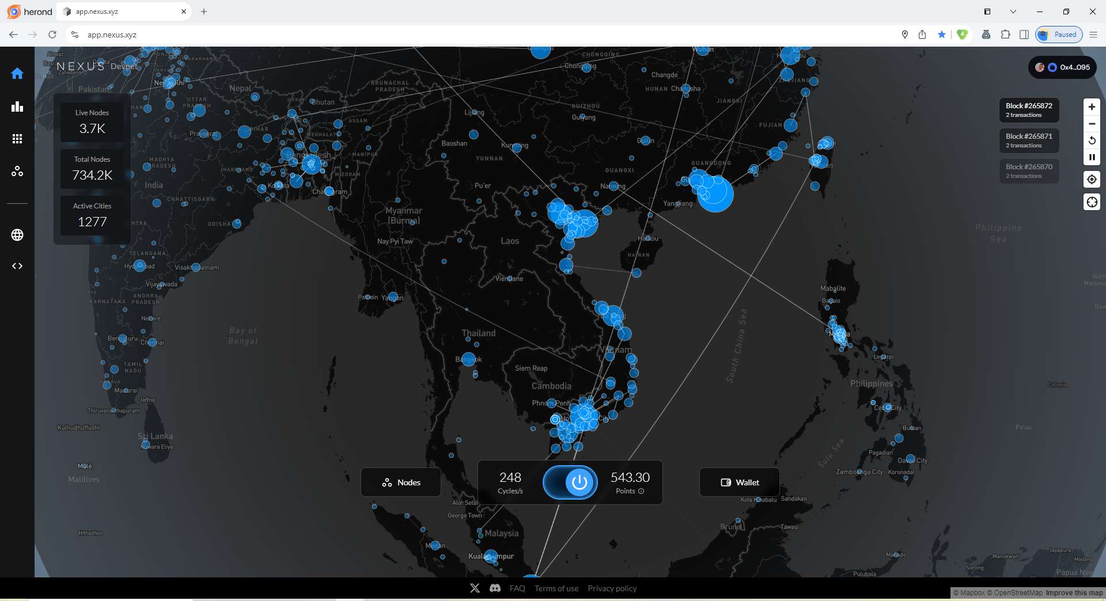Open wallet account 0x4..095

coord(1063,67)
